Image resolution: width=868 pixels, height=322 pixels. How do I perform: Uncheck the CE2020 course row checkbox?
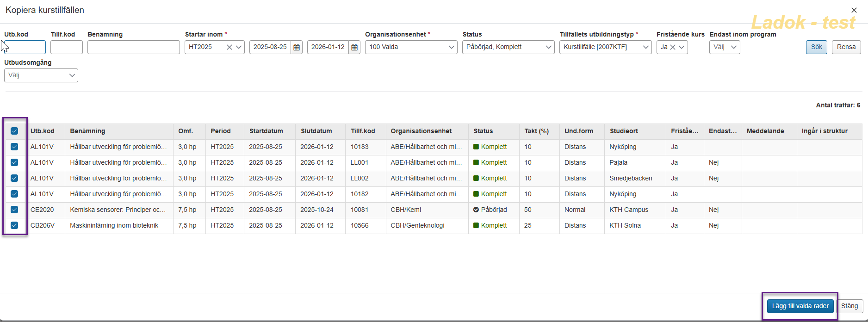point(14,210)
